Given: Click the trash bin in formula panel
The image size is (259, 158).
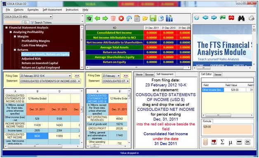Looking at the screenshot, I should pos(205,142).
